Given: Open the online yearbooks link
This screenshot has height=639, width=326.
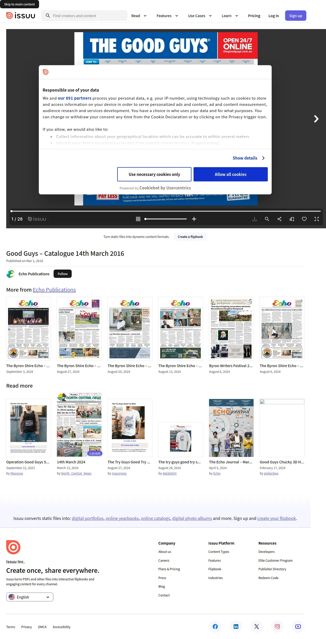Looking at the screenshot, I should pyautogui.click(x=122, y=518).
